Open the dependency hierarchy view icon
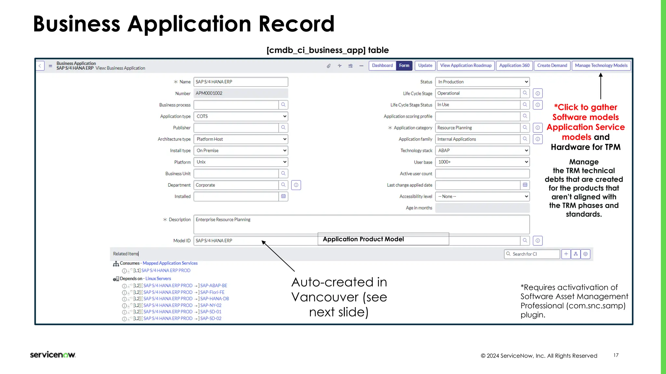This screenshot has height=374, width=666. tap(576, 254)
